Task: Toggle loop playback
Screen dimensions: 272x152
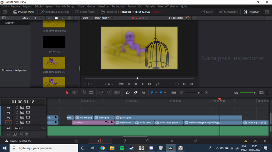Action: coord(157,84)
